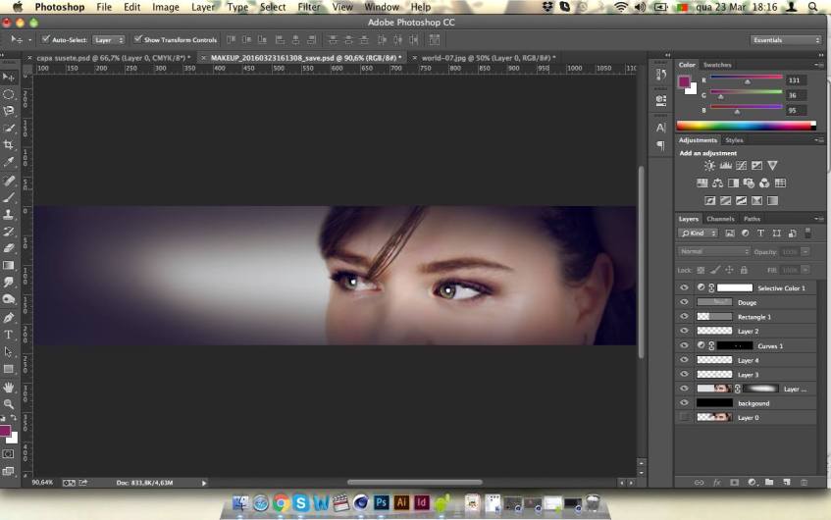The width and height of the screenshot is (831, 520).
Task: Open the Essentials workspace dropdown
Action: point(786,40)
